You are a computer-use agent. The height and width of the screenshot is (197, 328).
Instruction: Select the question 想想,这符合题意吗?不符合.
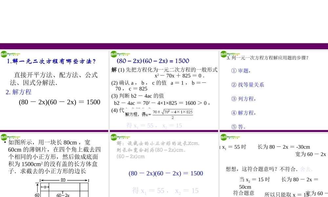coord(262,169)
